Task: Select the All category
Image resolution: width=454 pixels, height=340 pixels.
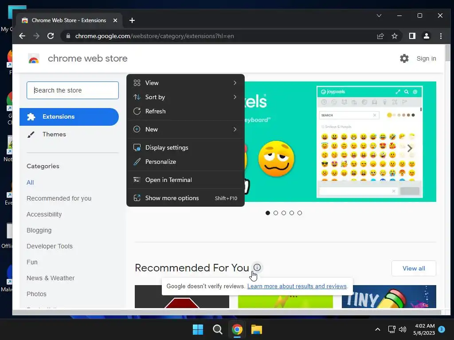Action: (30, 182)
